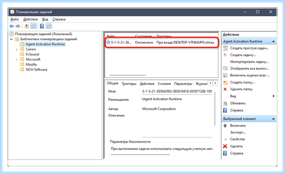Open the Вид submenu arrow
285x174 pixels.
pos(274,96)
